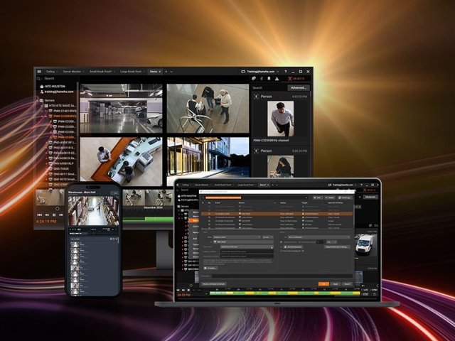This screenshot has width=455, height=341.
Task: Select highlighted camera PNM-C32083RVQ in monitor tree
Action: (x=65, y=117)
